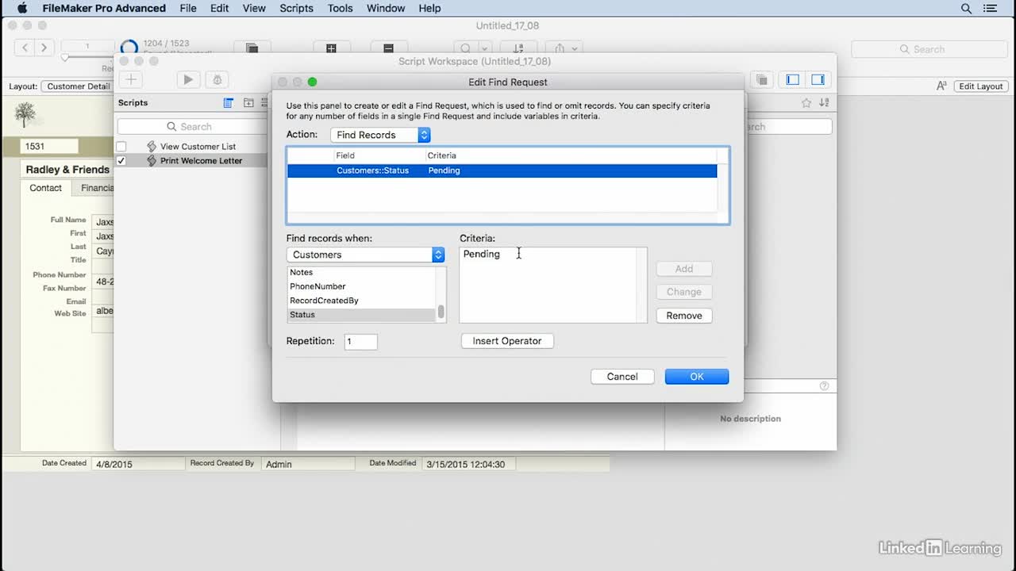This screenshot has width=1016, height=571.
Task: Open the Tools menu
Action: pos(340,8)
